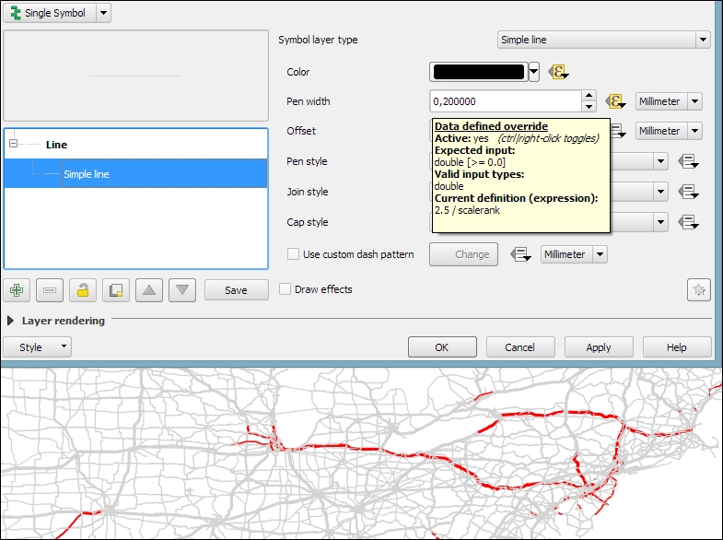The height and width of the screenshot is (540, 723).
Task: Click the Single Symbol renderer icon
Action: pyautogui.click(x=16, y=13)
